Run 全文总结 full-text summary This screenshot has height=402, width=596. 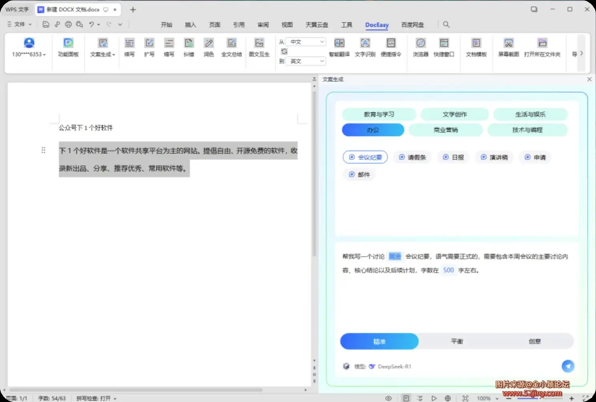231,47
